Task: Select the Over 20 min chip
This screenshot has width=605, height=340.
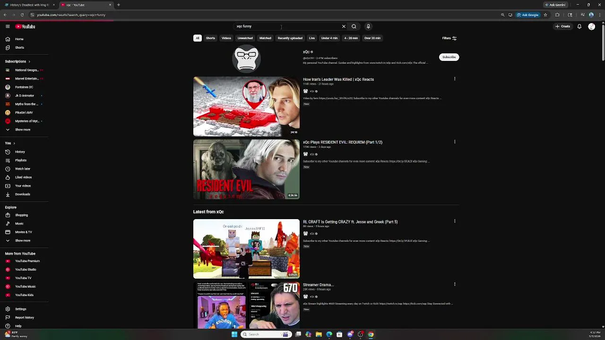Action: (372, 38)
